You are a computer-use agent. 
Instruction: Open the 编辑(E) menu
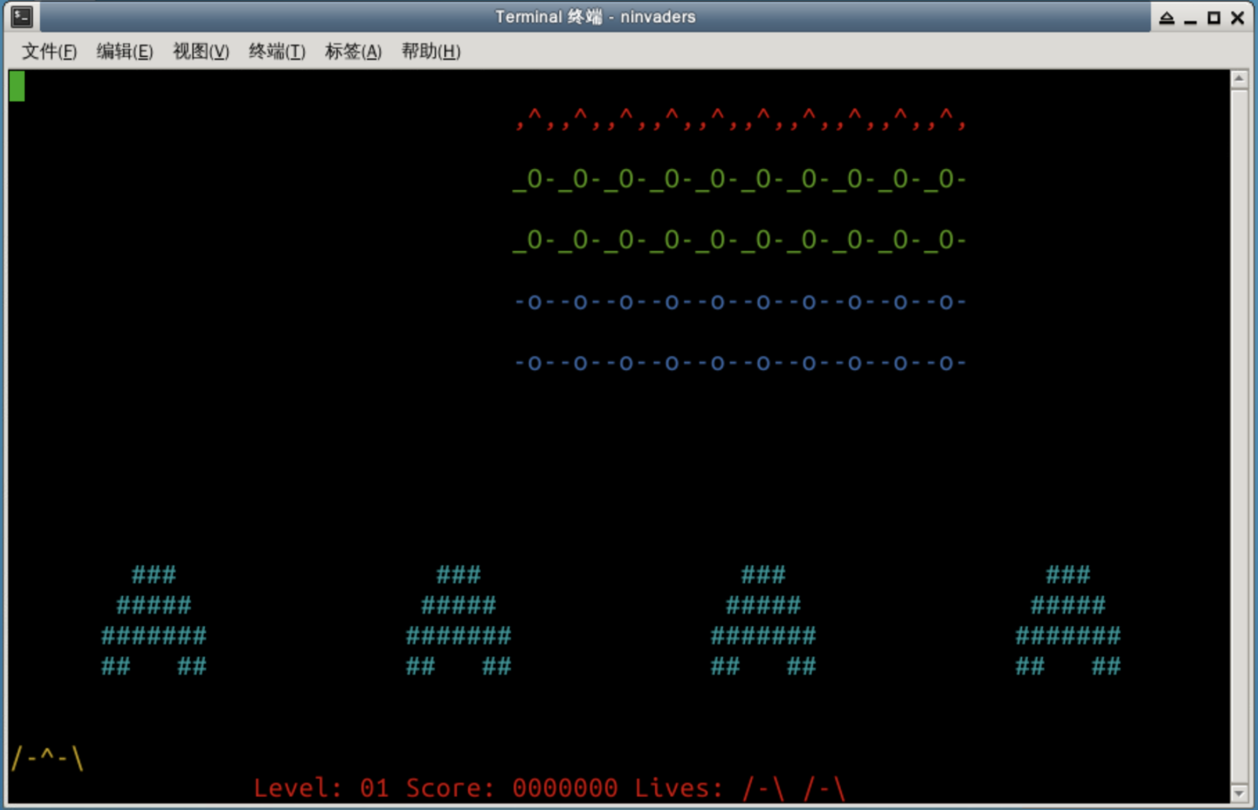[x=124, y=51]
